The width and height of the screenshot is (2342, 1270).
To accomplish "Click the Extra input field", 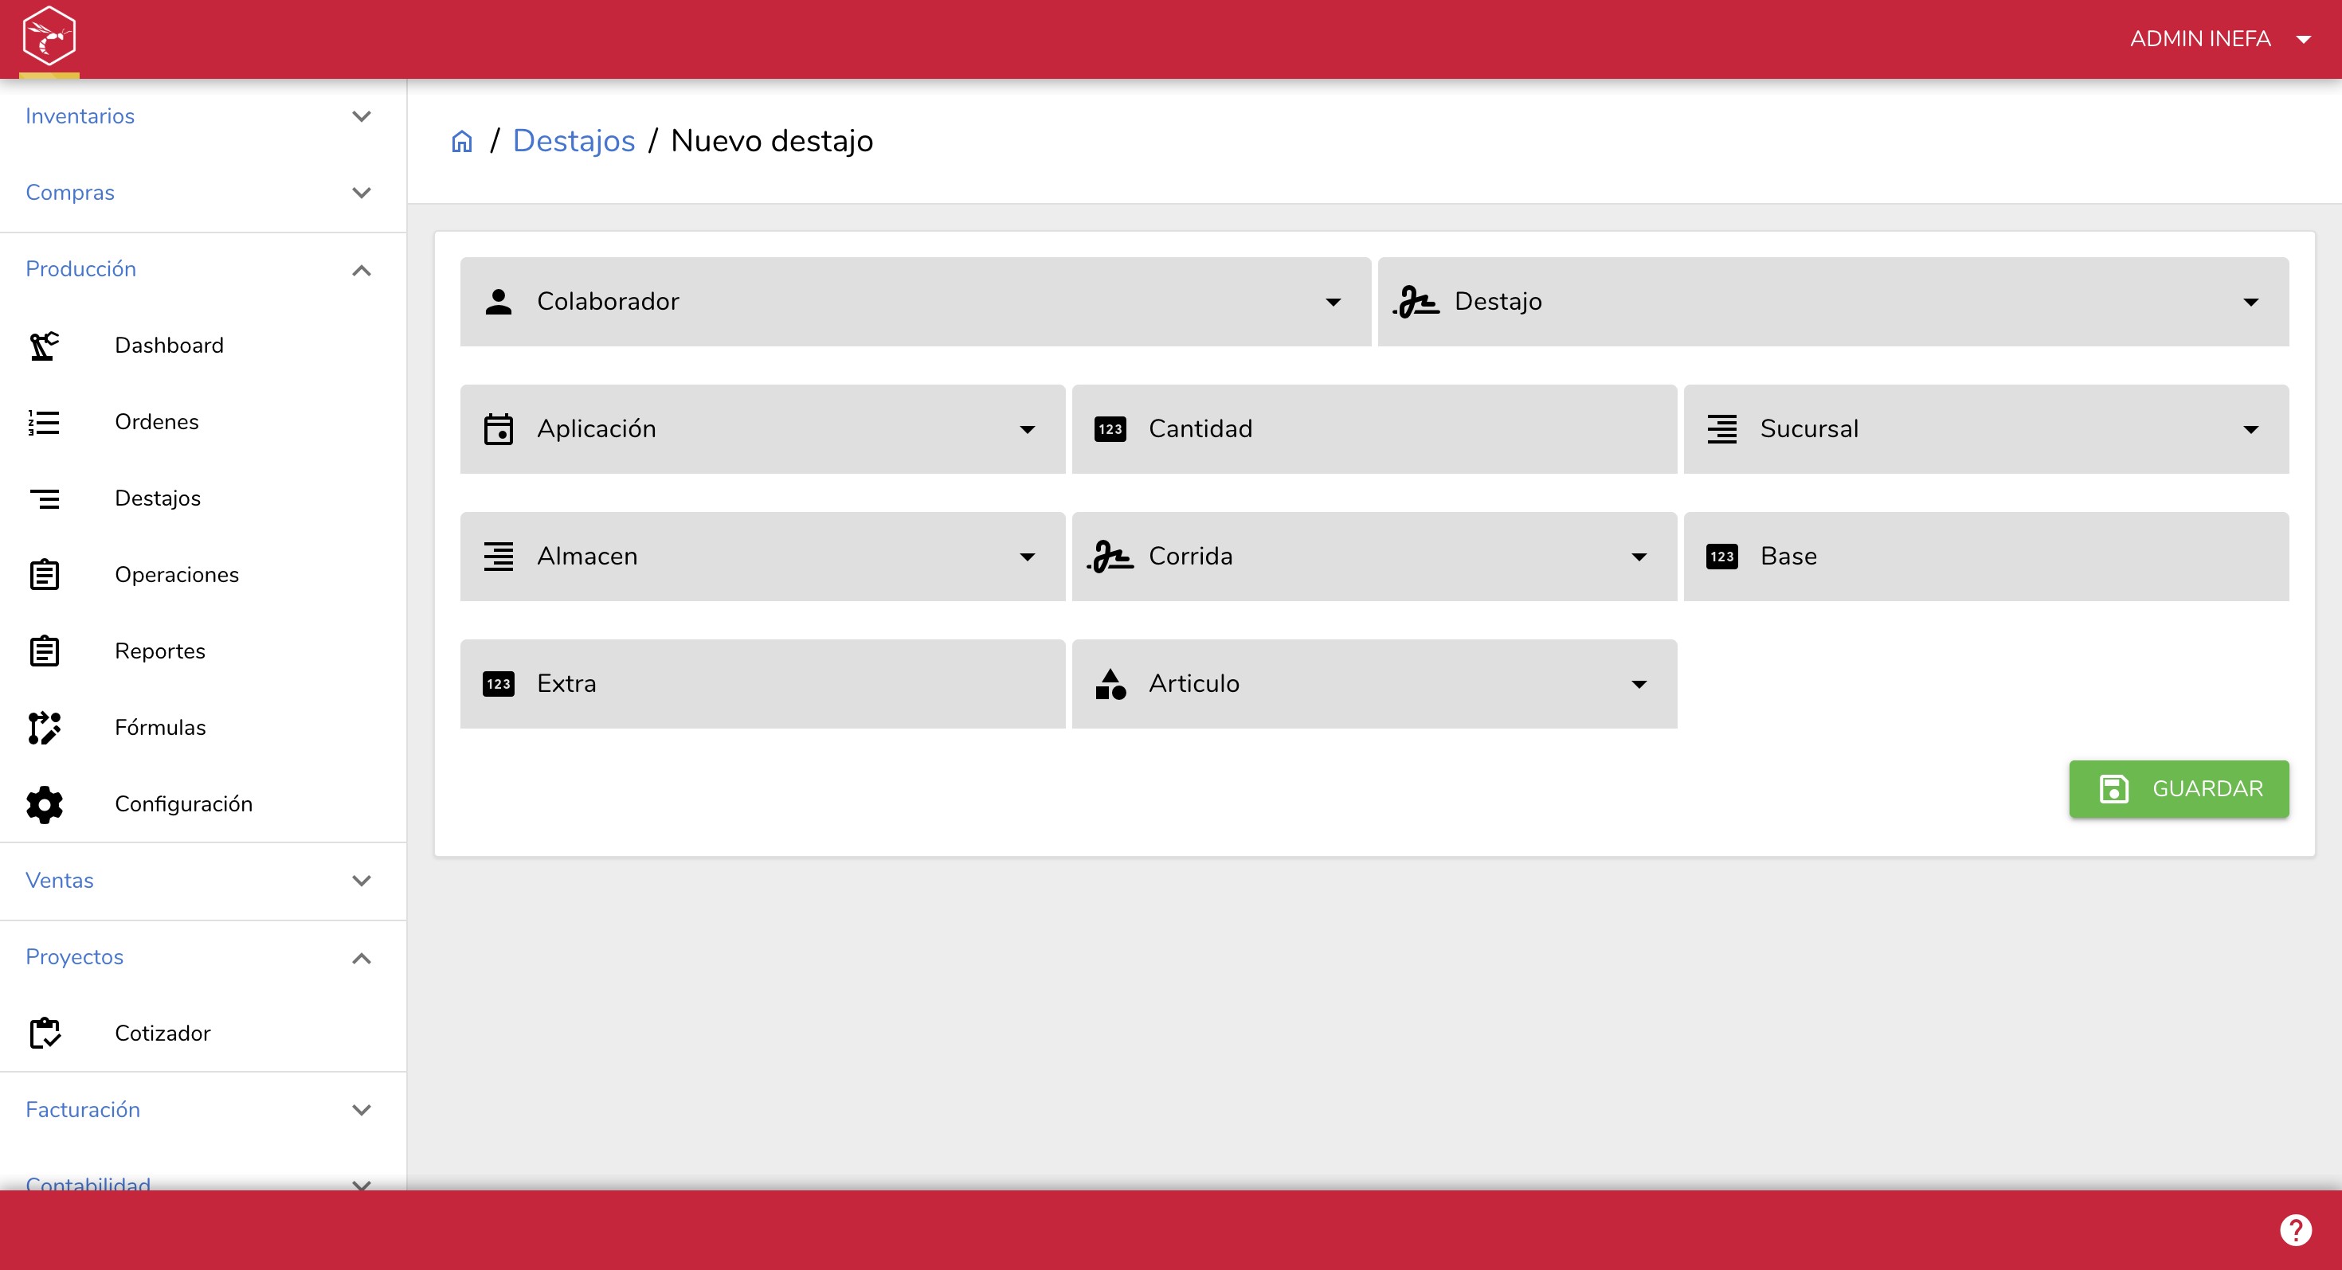I will tap(763, 684).
